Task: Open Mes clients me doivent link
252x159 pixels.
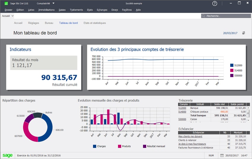Action: 190,137
